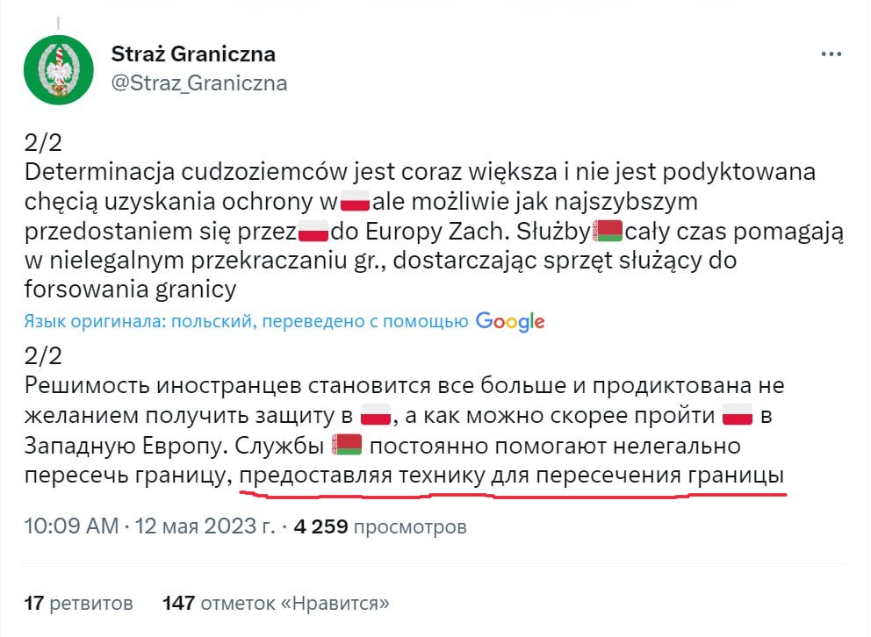Click the Belarus flag after "Службы"
The image size is (871, 637).
(349, 445)
